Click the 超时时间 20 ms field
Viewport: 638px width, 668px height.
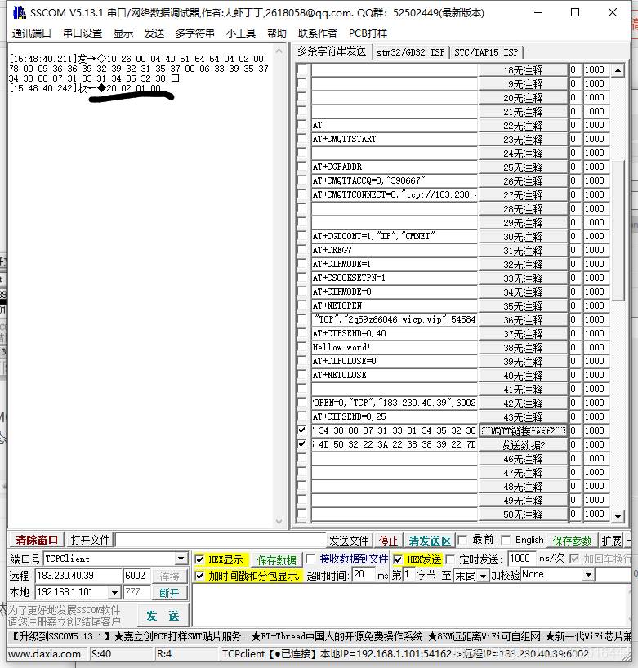click(364, 575)
